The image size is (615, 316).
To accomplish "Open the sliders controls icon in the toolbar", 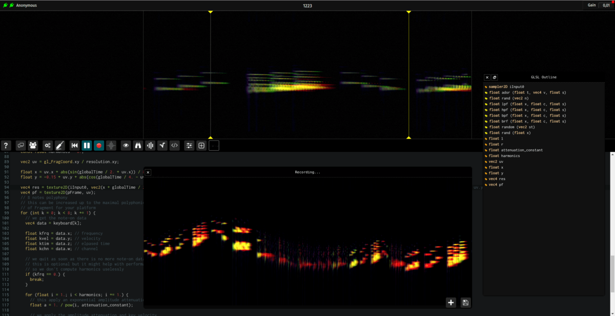I will [x=189, y=146].
